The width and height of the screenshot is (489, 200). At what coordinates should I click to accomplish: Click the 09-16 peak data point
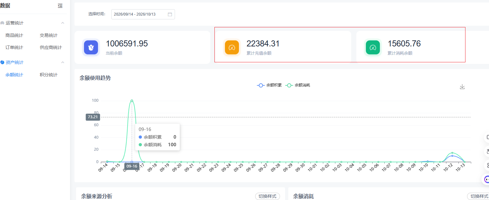coord(132,101)
